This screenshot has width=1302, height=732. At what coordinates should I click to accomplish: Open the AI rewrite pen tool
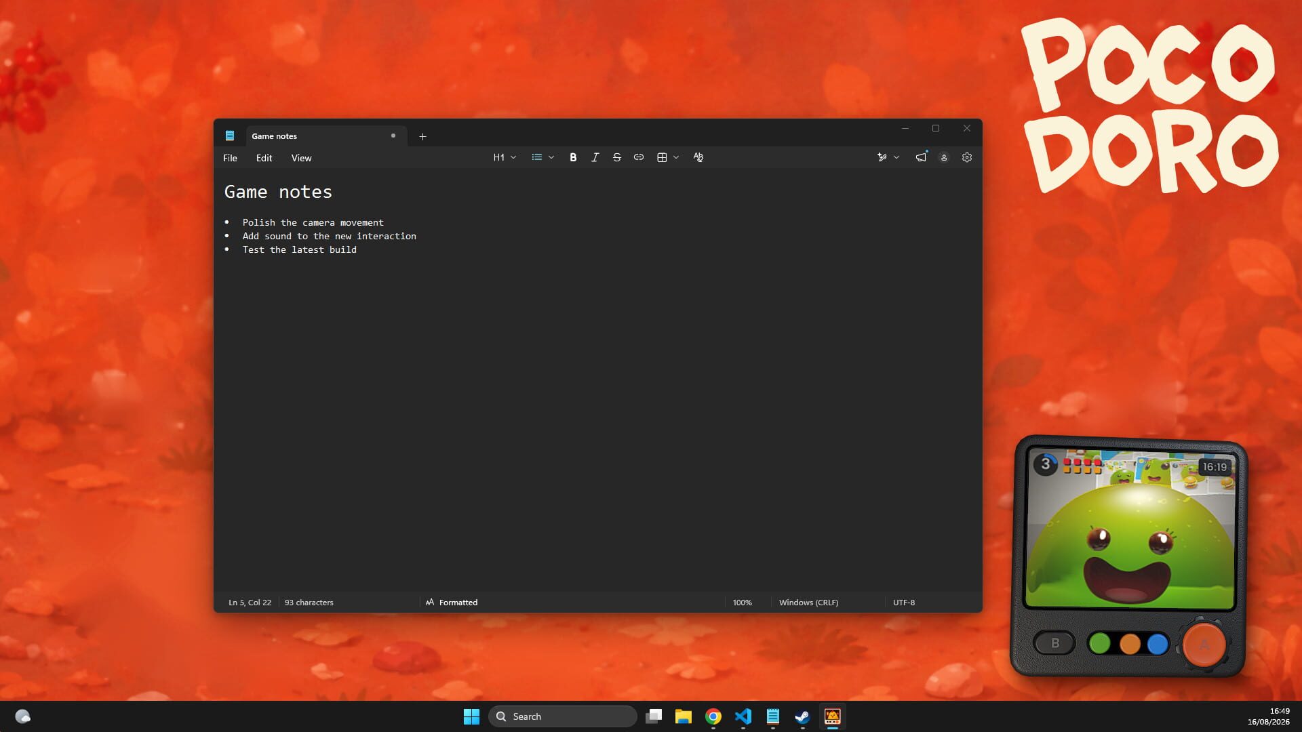882,157
